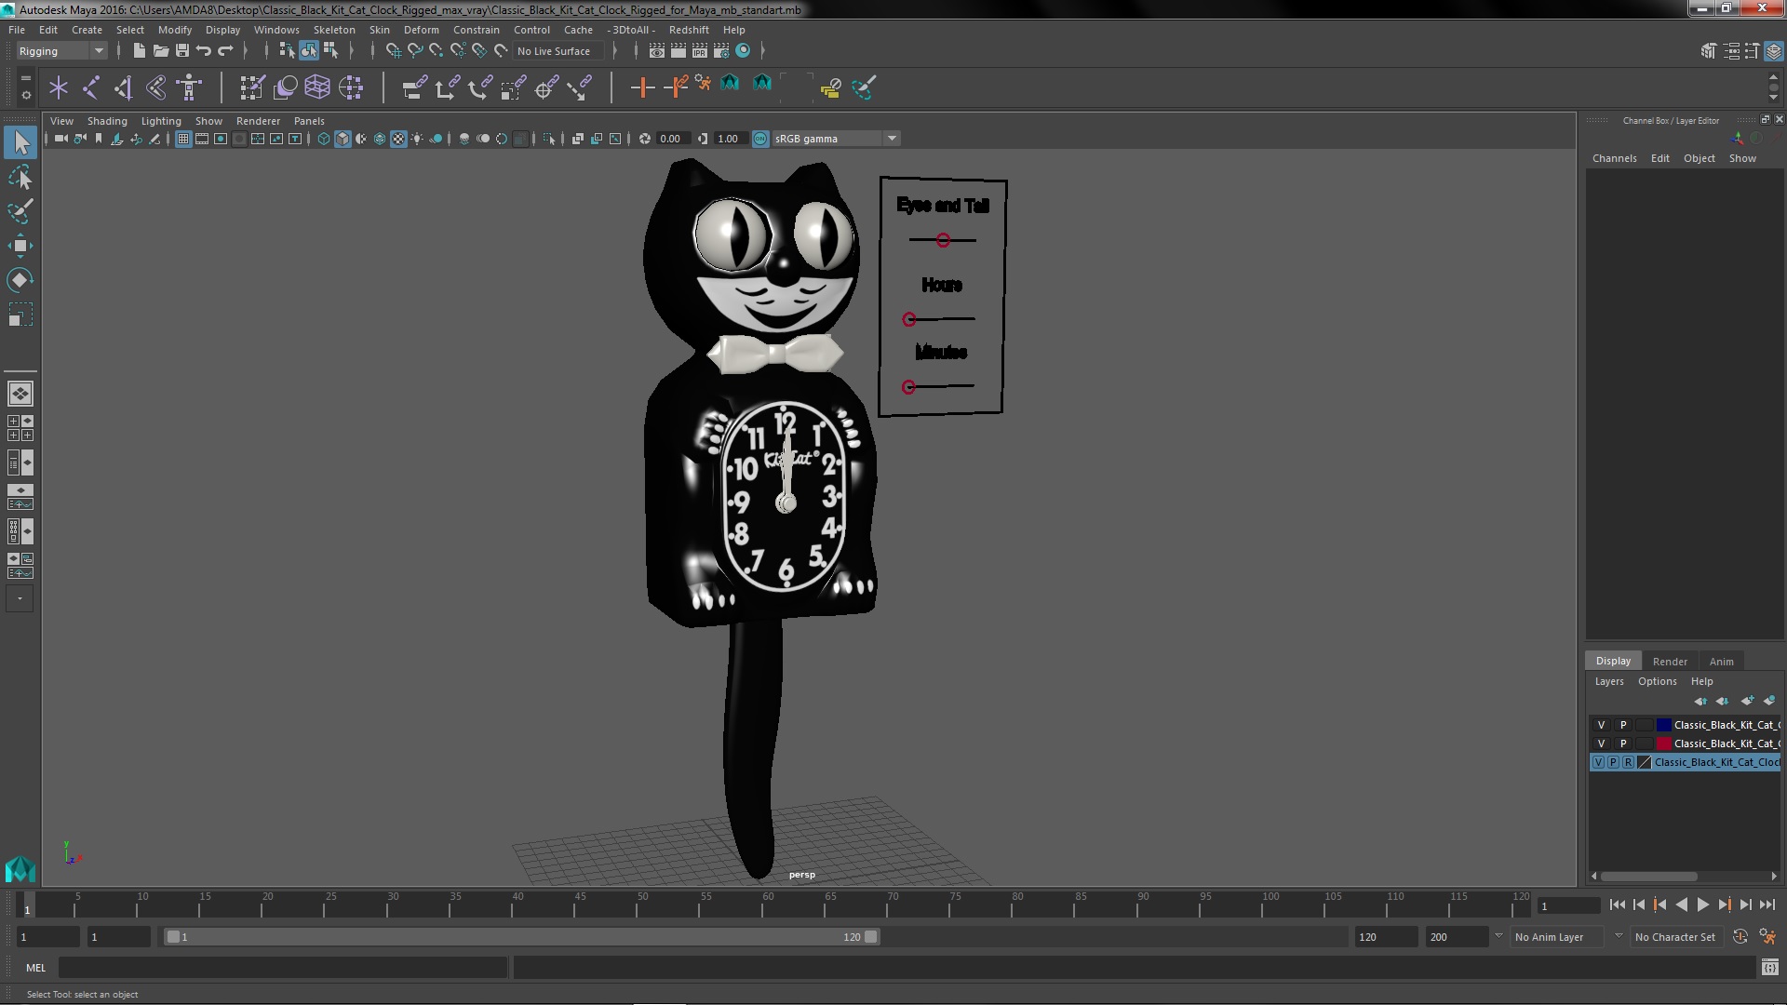The width and height of the screenshot is (1787, 1005).
Task: Activate the Scale tool
Action: [20, 315]
